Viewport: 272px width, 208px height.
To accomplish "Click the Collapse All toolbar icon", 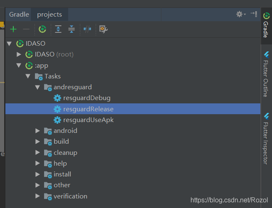I will [x=72, y=29].
